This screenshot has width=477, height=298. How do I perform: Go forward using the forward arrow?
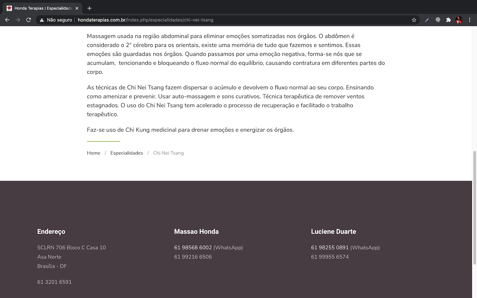[18, 20]
